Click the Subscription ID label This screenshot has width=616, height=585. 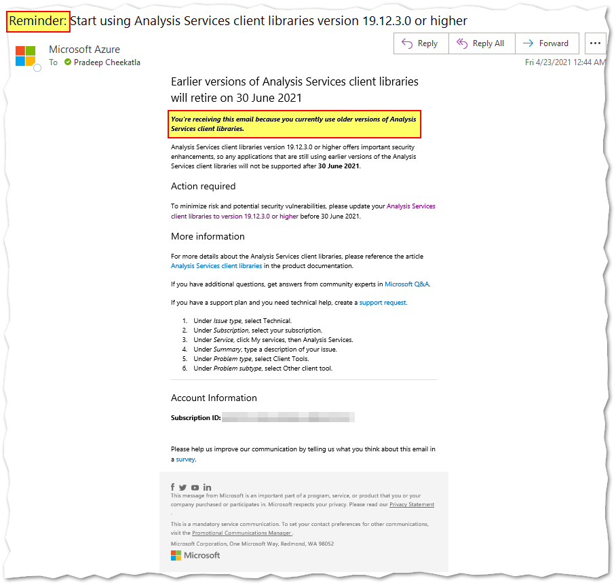pyautogui.click(x=195, y=417)
